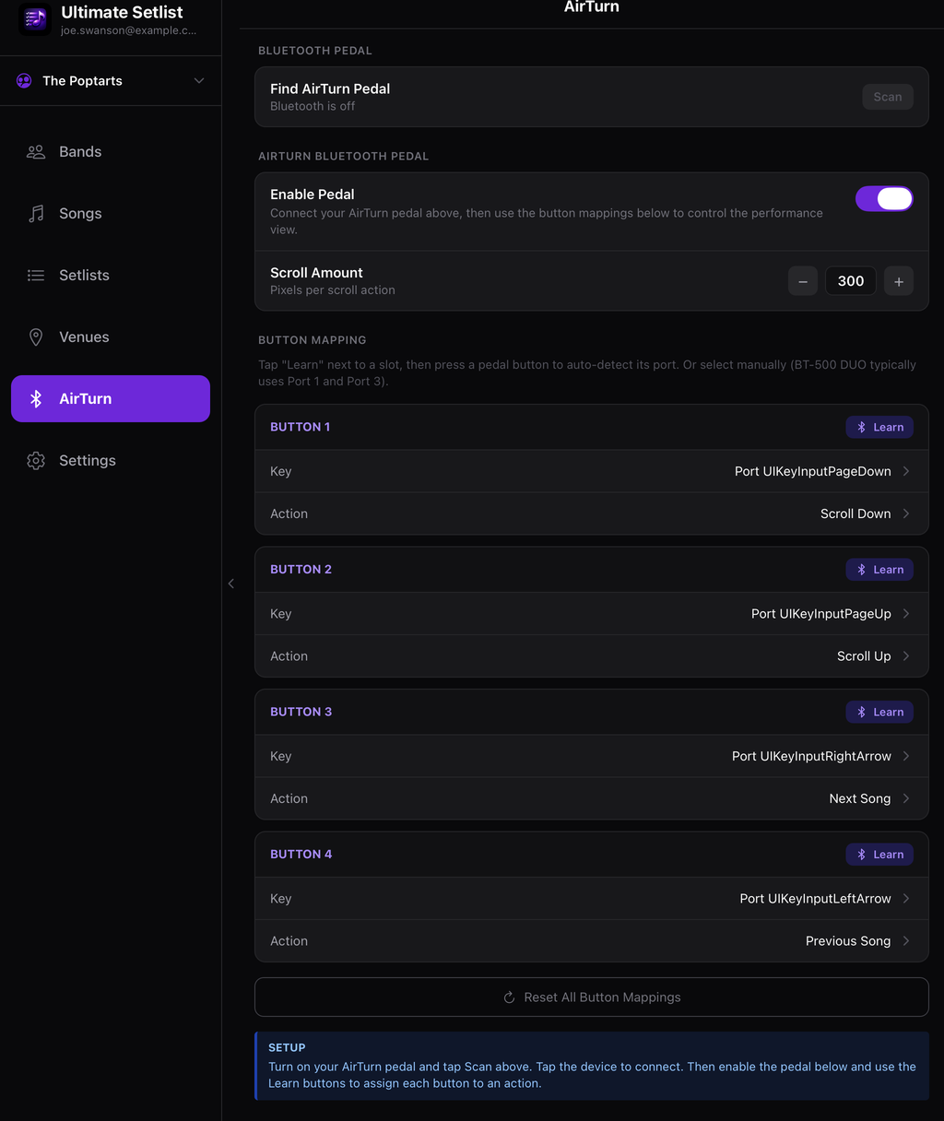The image size is (944, 1121).
Task: Click Reset All Button Mappings
Action: point(592,997)
